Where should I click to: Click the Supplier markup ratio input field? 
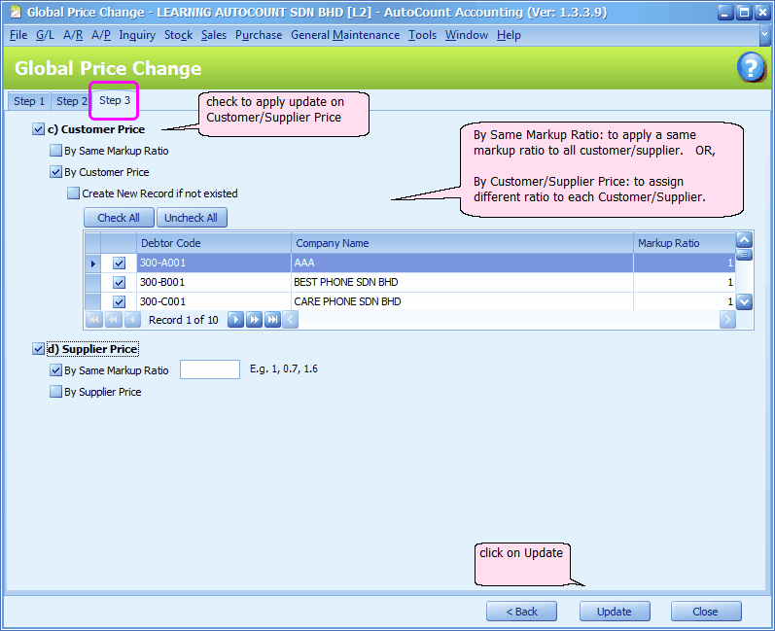point(210,369)
